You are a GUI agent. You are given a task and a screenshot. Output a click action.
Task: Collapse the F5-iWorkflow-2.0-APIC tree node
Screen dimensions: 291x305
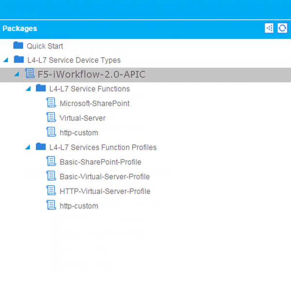[x=16, y=74]
